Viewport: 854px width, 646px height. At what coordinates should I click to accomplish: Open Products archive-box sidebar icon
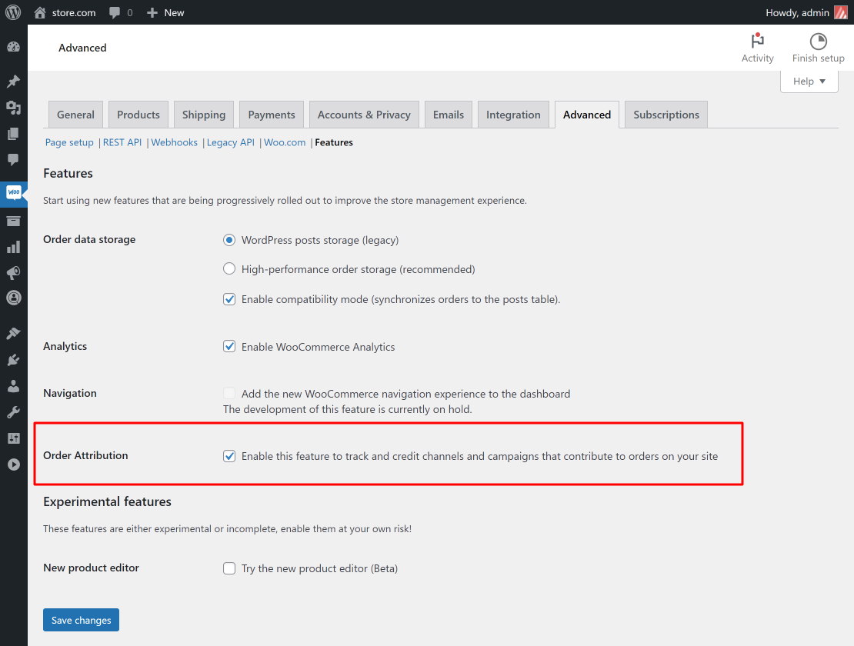(x=14, y=221)
